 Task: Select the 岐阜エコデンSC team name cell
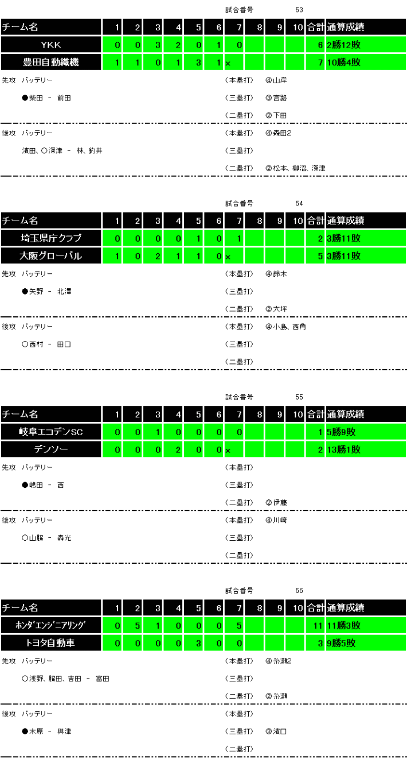tap(51, 432)
